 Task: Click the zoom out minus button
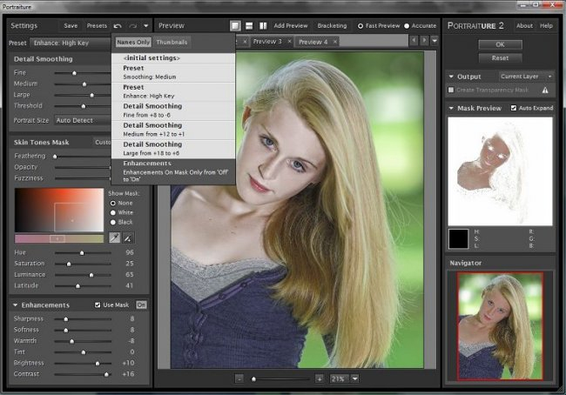pyautogui.click(x=239, y=378)
